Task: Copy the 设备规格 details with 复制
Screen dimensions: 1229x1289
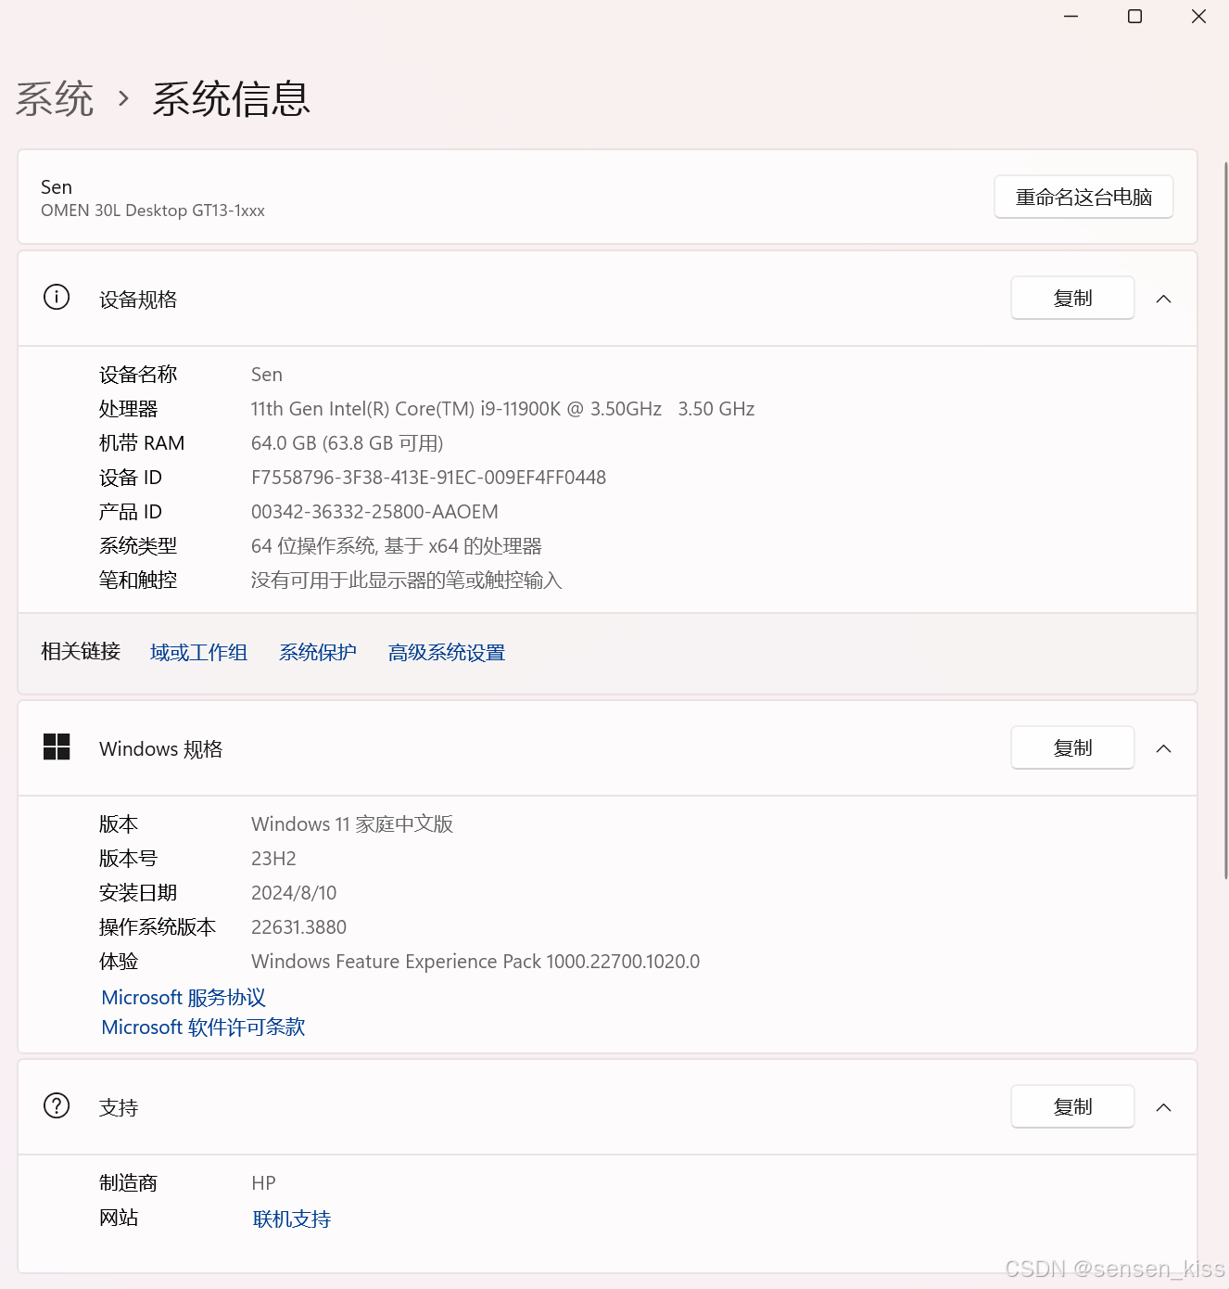Action: coord(1072,298)
